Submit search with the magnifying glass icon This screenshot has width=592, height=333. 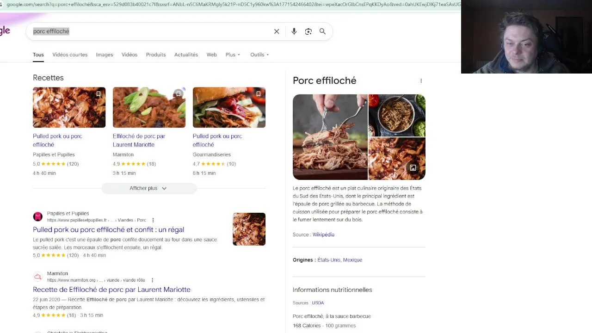322,31
